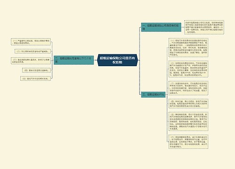Select branch 三、超载运输的坏处
235x169 pixels.
click(153, 94)
